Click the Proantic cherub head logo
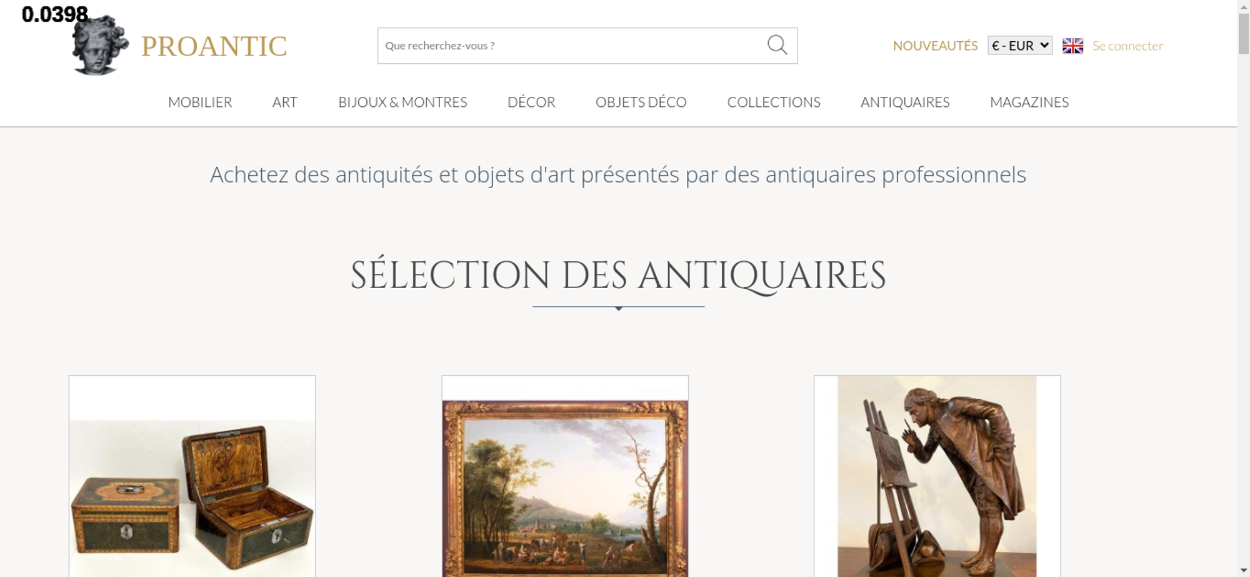This screenshot has height=577, width=1250. (100, 45)
